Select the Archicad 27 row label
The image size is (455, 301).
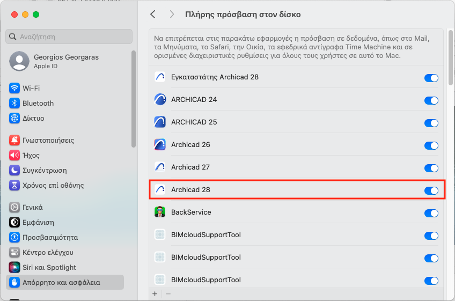[190, 167]
